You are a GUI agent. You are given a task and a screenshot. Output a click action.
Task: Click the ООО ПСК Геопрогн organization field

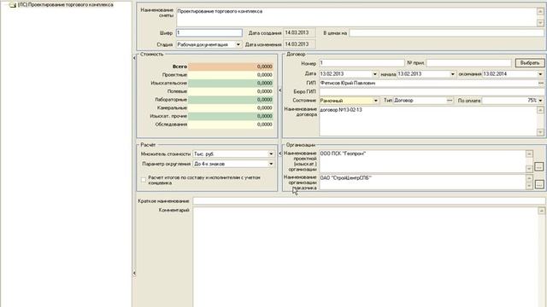(422, 161)
